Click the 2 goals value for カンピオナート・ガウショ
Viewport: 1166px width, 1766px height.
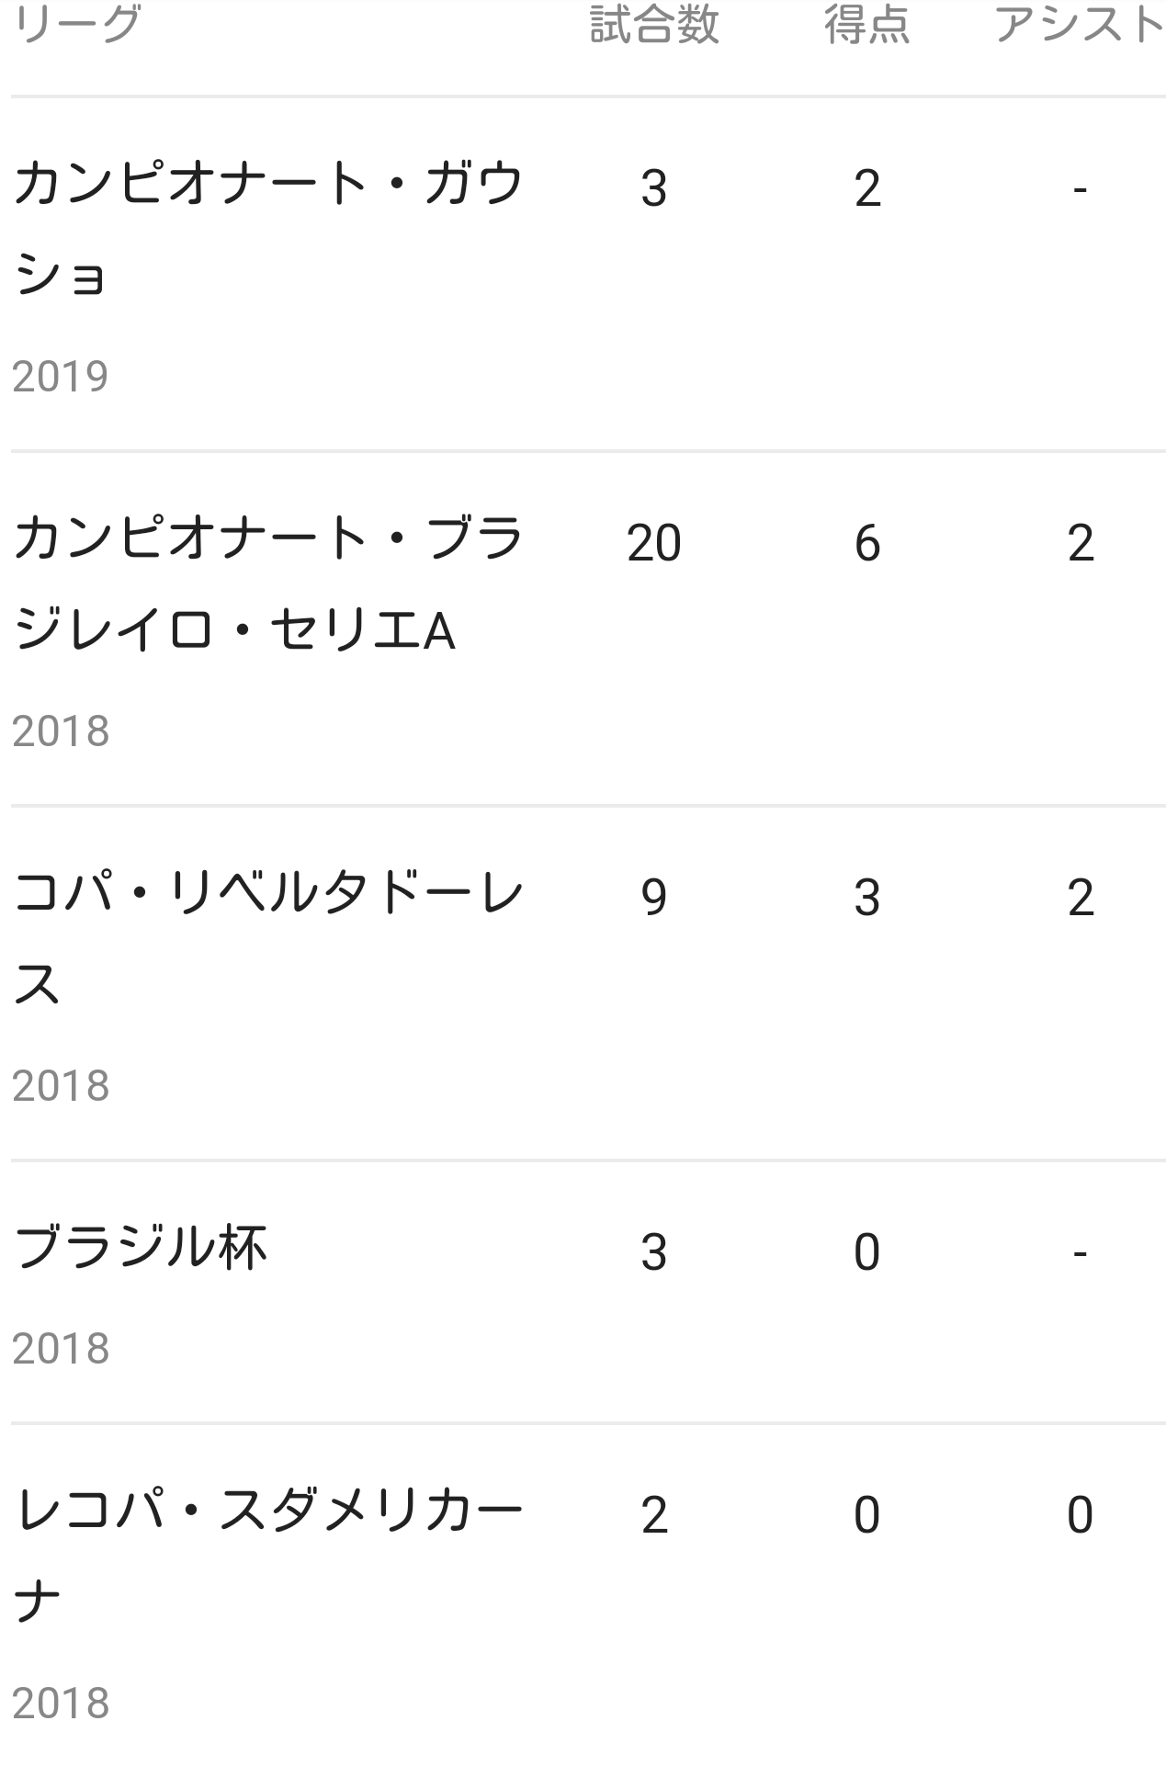(866, 188)
